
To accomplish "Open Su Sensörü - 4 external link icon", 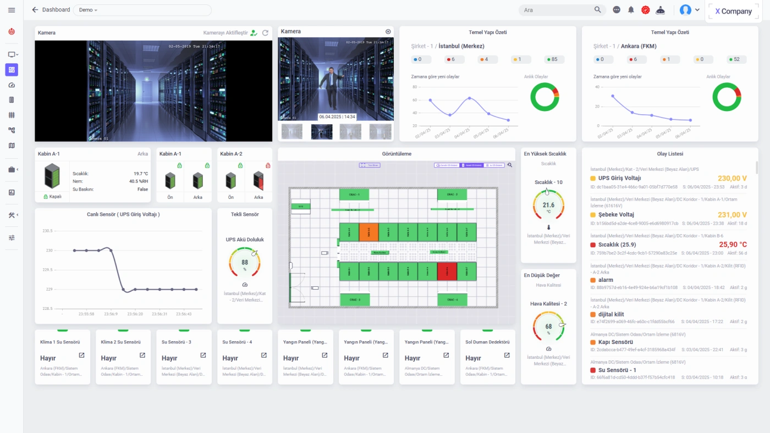I will pos(264,356).
